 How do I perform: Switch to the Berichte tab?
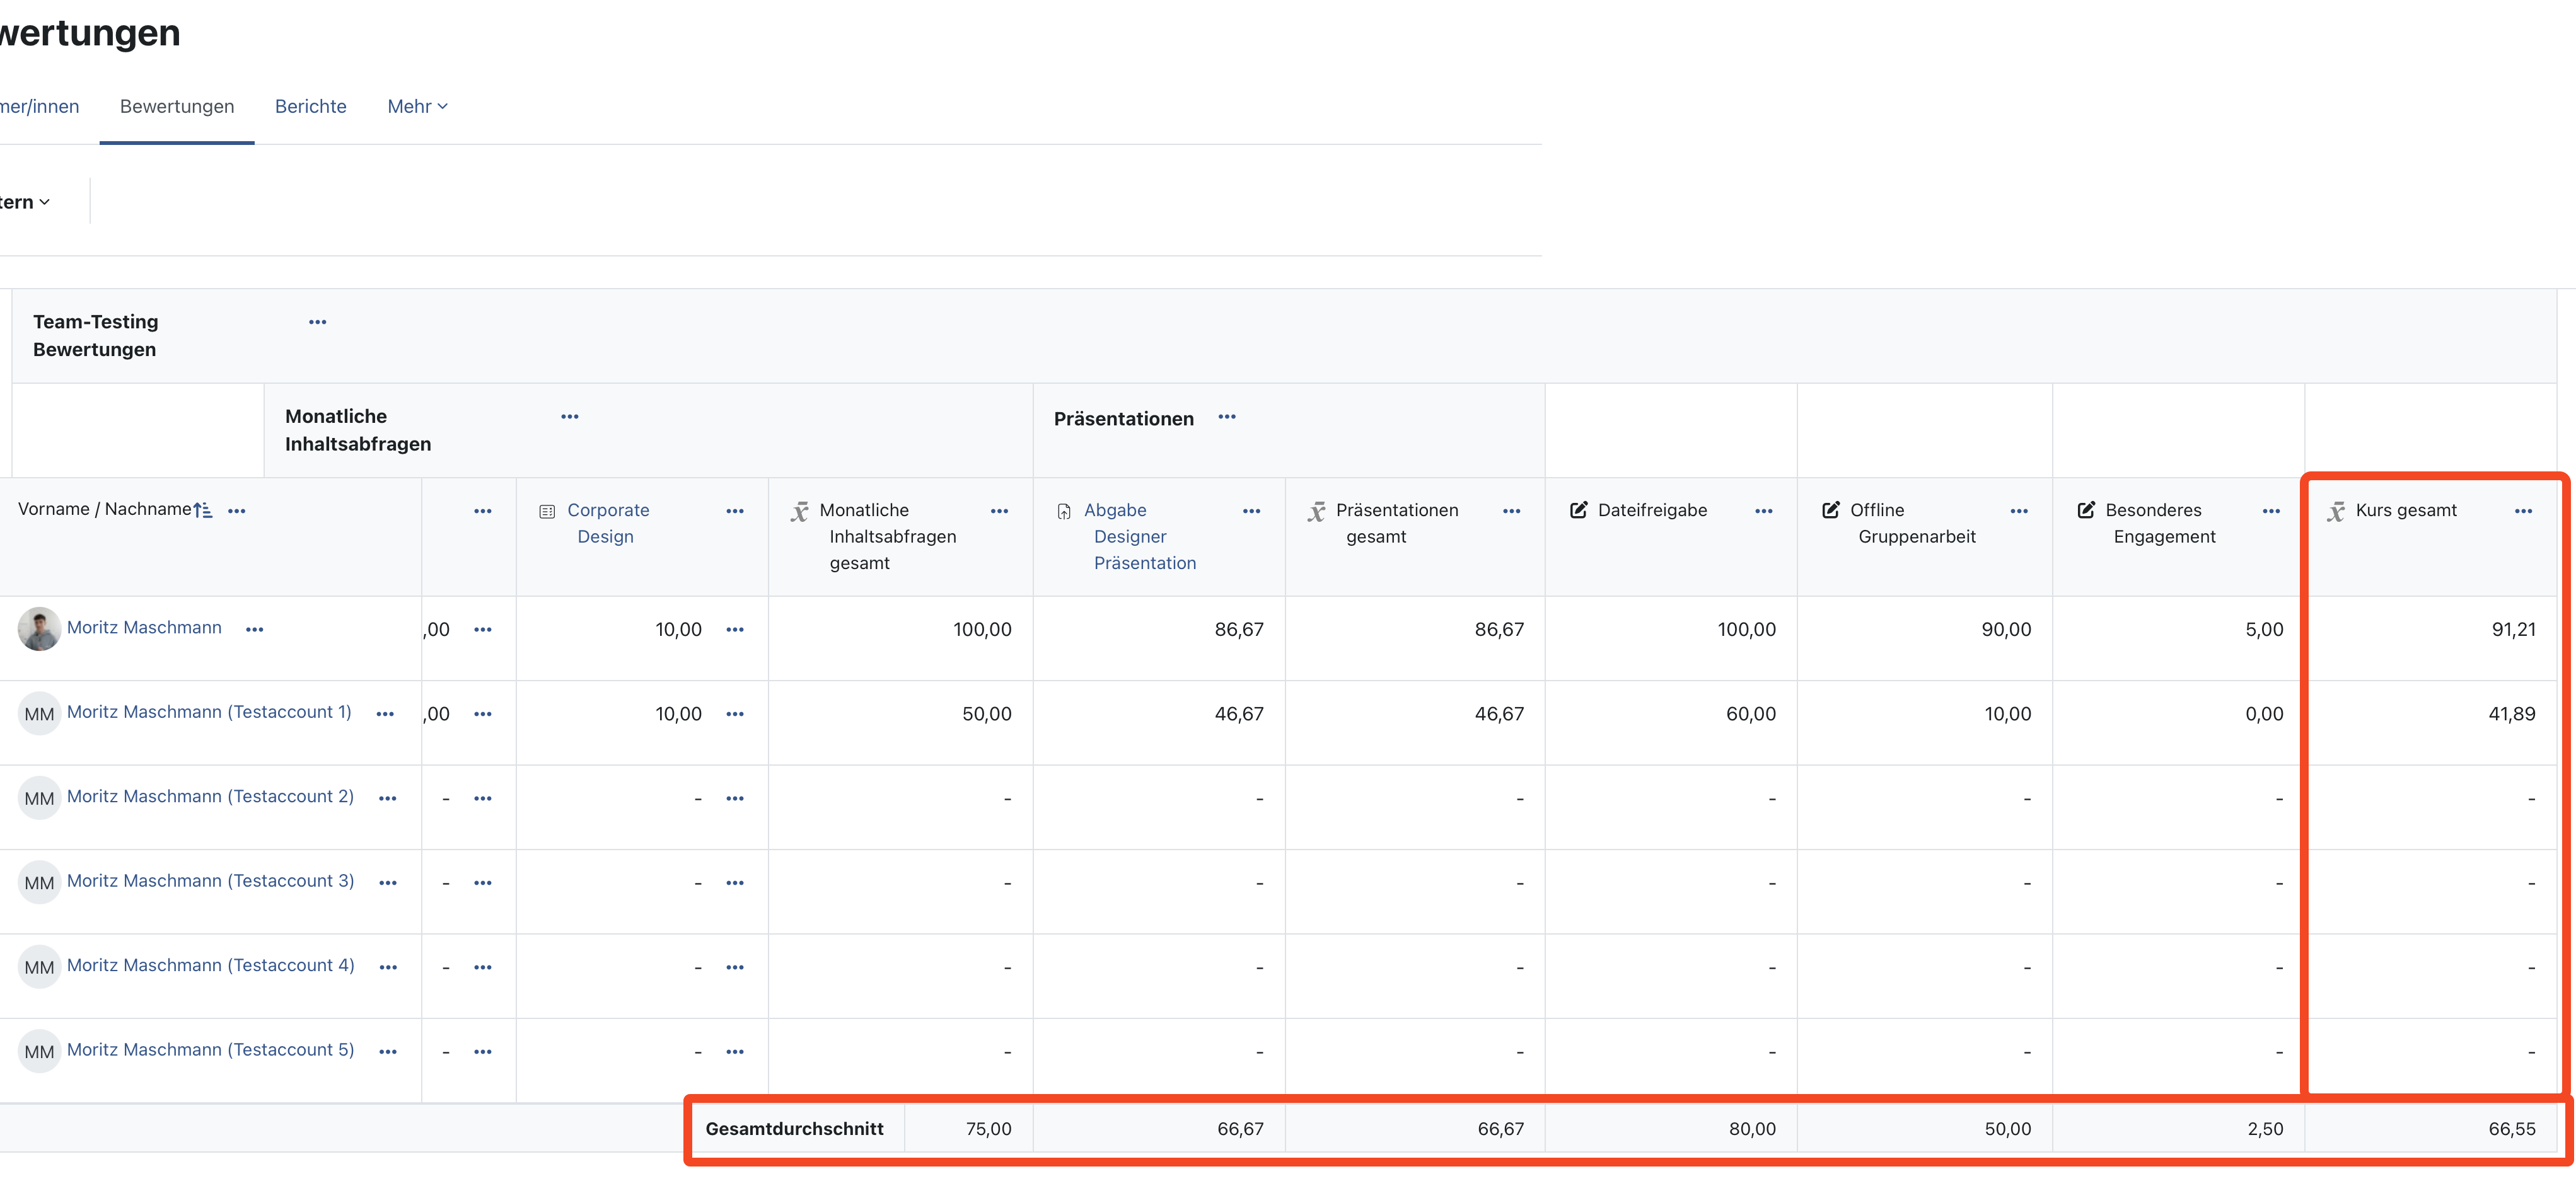[311, 106]
